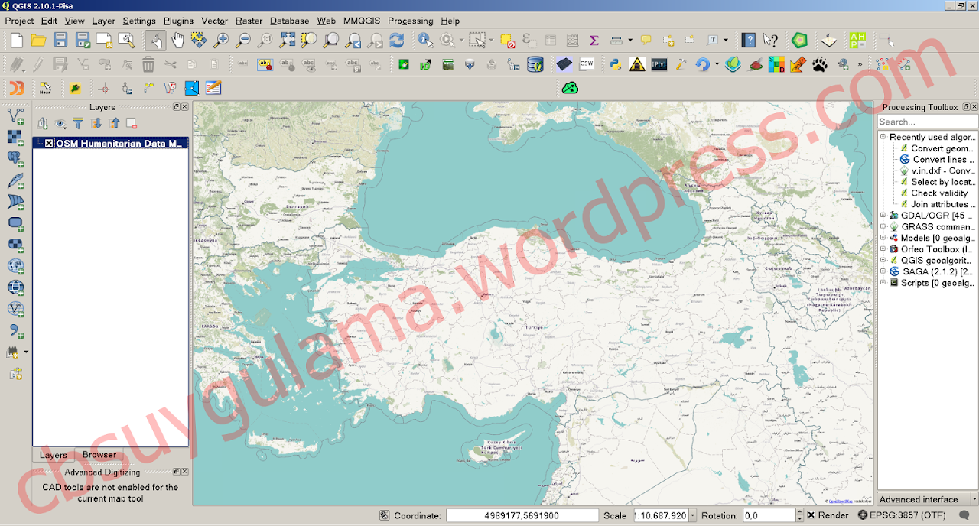Expand the GRASS commands group
The image size is (979, 526).
pyautogui.click(x=883, y=226)
